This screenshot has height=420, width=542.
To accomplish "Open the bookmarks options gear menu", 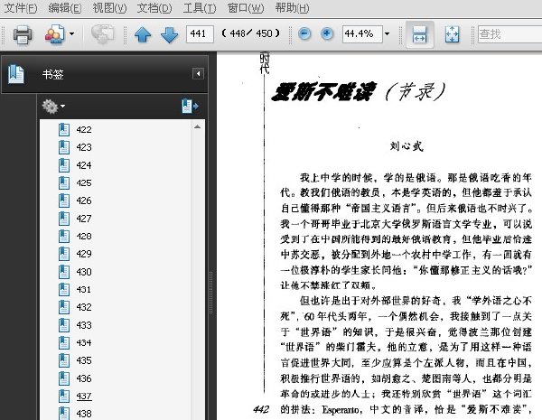I will pyautogui.click(x=53, y=106).
